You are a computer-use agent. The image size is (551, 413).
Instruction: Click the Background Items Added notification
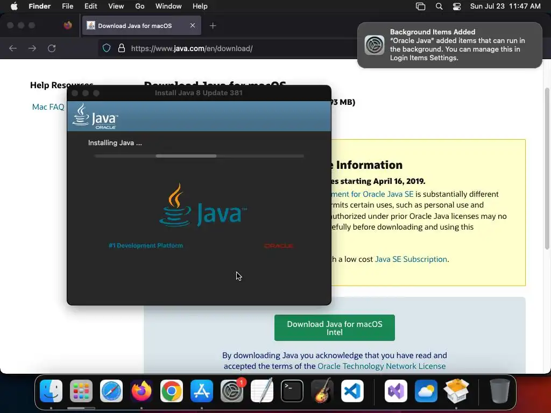450,45
